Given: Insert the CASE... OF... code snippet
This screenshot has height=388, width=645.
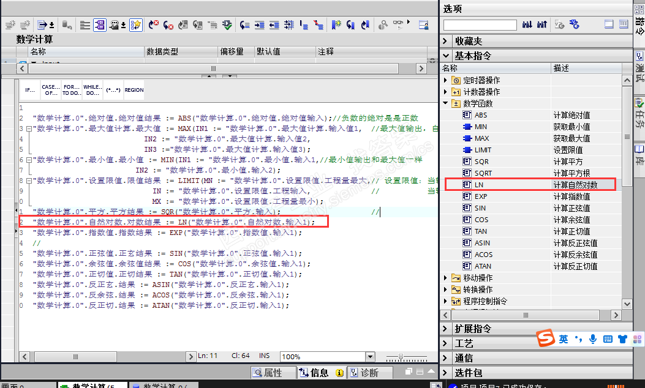Looking at the screenshot, I should point(51,90).
